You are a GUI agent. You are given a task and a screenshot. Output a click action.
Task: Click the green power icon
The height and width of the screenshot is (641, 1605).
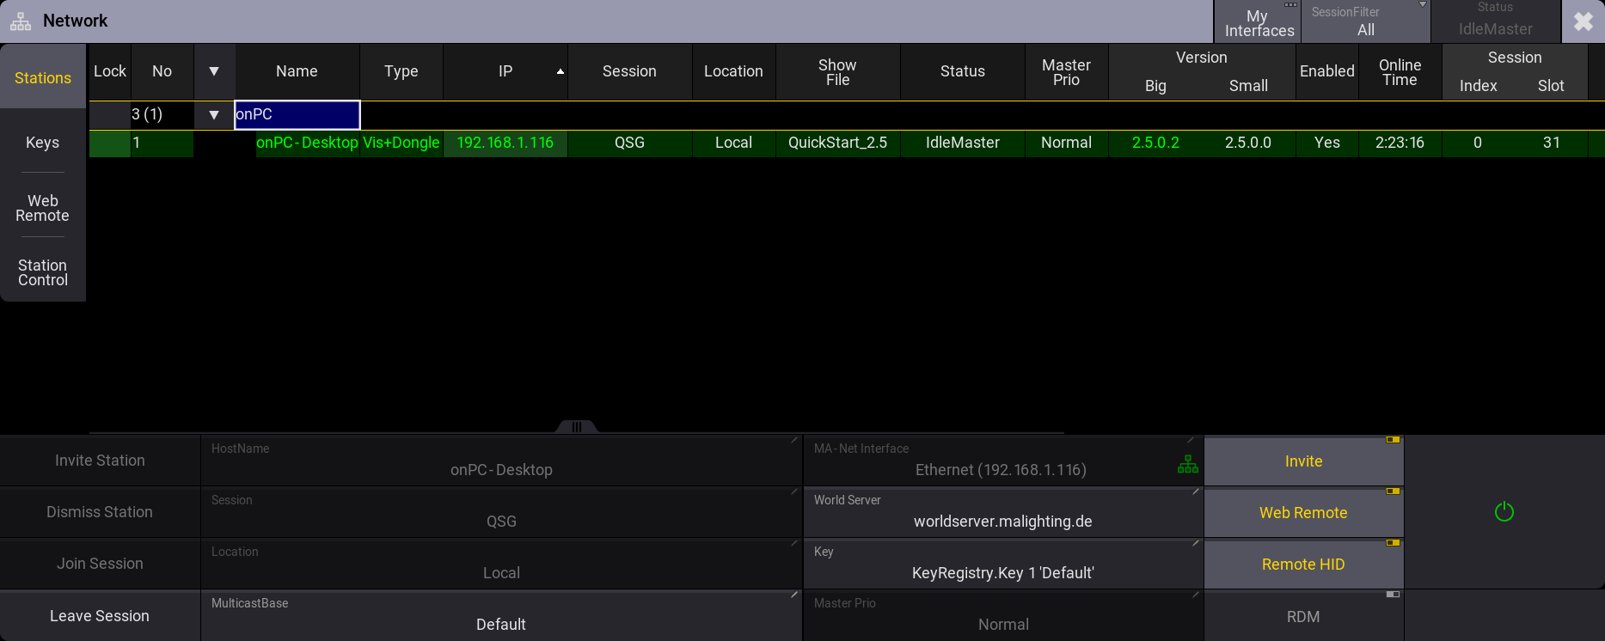point(1504,512)
